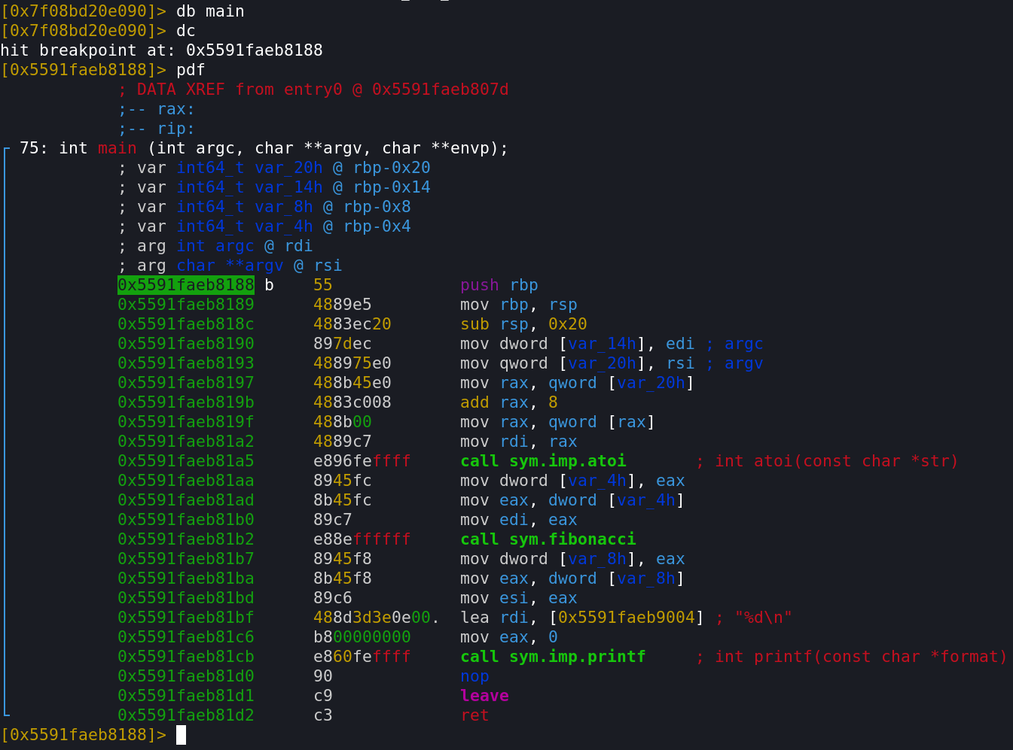The height and width of the screenshot is (750, 1013).
Task: Click address 0x5591faeb9004 in lea instruction
Action: tap(626, 618)
